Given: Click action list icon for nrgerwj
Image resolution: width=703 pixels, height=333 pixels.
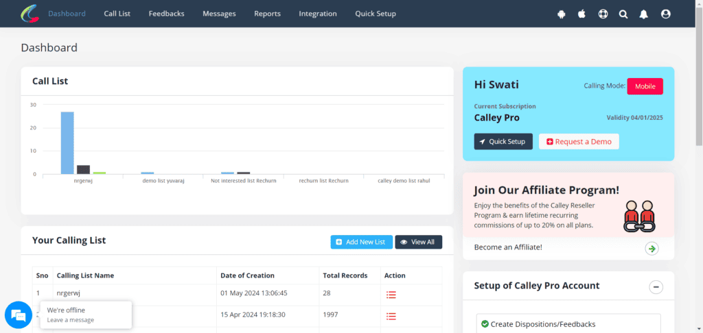Looking at the screenshot, I should pos(391,295).
